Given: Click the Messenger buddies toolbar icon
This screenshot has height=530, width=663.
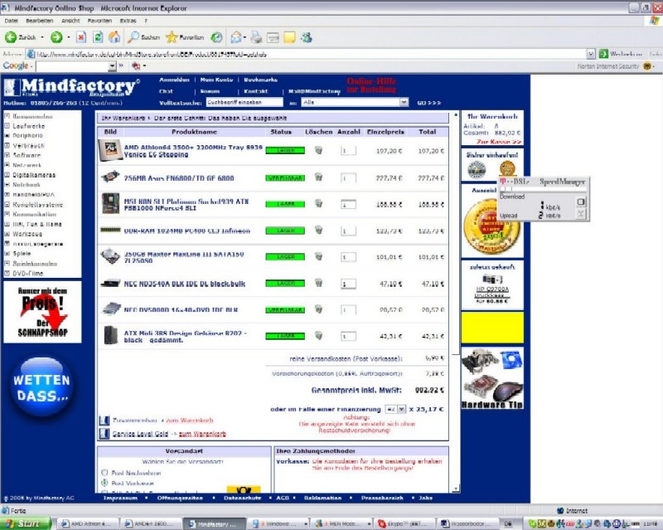Looking at the screenshot, I should (x=307, y=37).
